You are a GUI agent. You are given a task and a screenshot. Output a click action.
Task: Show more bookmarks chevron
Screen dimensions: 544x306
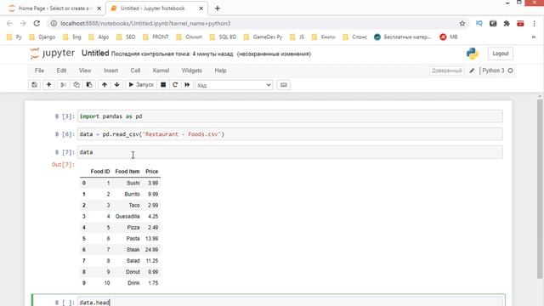coord(534,37)
